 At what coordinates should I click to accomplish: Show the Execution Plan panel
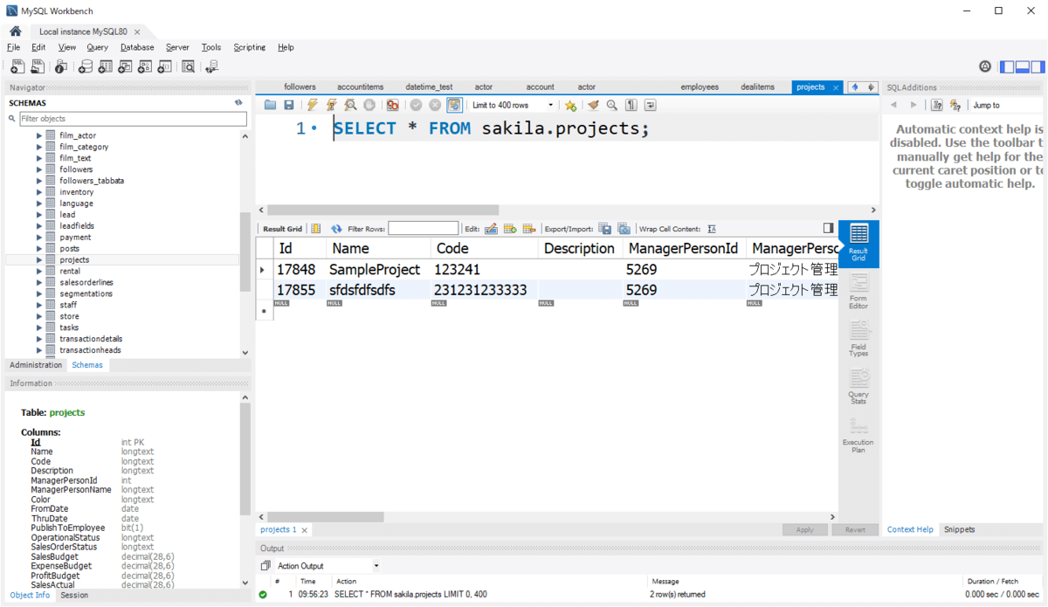point(858,434)
